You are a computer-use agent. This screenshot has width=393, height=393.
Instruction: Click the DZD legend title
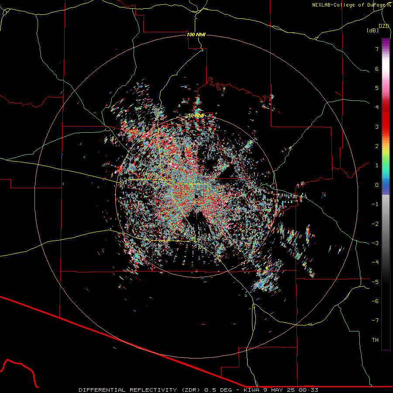[384, 26]
